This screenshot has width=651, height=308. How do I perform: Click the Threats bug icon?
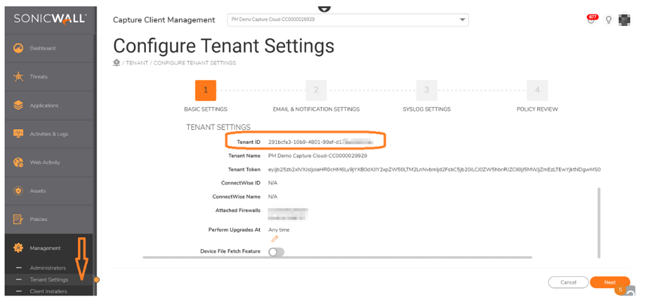(18, 77)
